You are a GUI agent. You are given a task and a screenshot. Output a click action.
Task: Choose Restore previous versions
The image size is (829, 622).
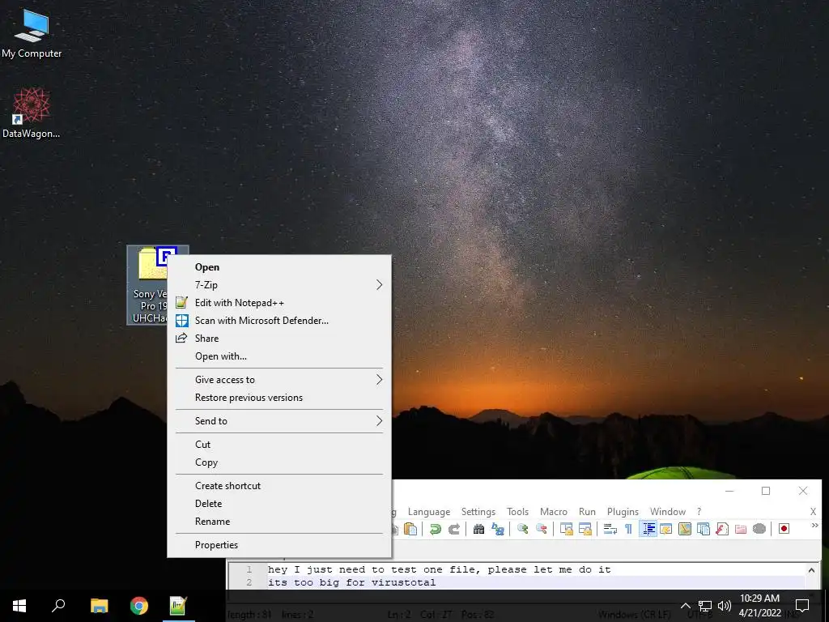[x=279, y=397]
